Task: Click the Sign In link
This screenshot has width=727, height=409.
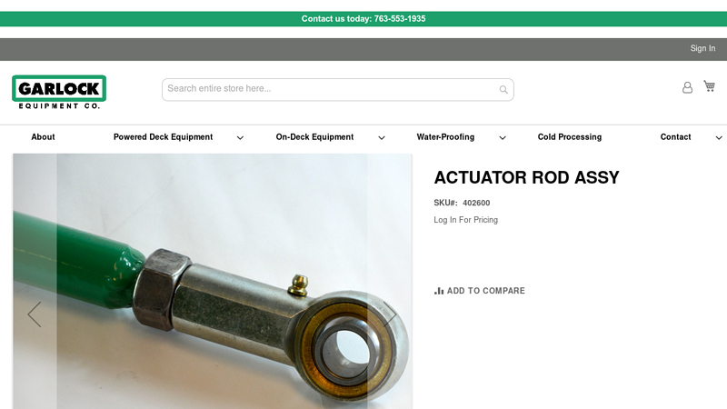Action: pos(702,48)
